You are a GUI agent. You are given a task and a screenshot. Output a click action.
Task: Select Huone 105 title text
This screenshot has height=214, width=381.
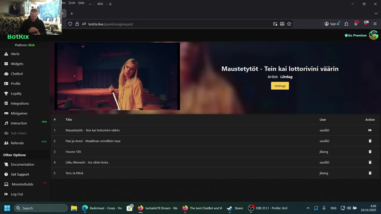point(73,152)
